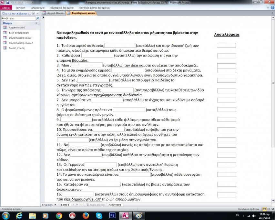Click the answer box for sentence 1 (εισβάλλω)

click(x=120, y=45)
